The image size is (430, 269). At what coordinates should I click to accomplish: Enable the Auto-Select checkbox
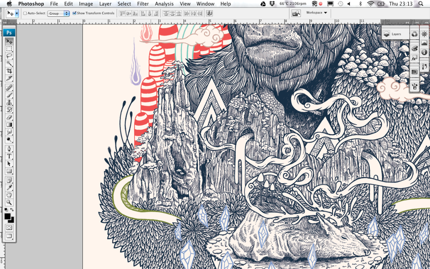(25, 13)
